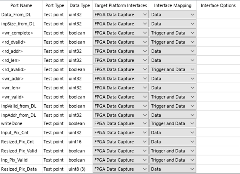Open Interface Mapping dropdown for Data_From_DL
Screen dimensions: 240x174
click(x=172, y=15)
